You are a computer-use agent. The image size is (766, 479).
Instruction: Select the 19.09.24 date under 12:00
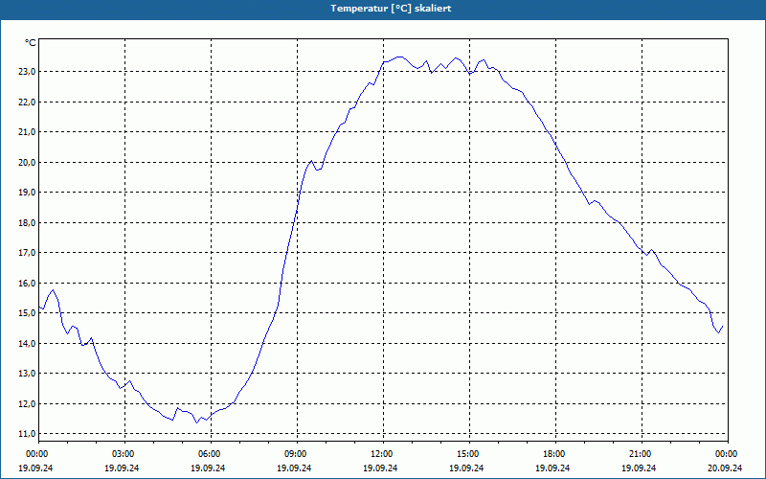[x=380, y=468]
